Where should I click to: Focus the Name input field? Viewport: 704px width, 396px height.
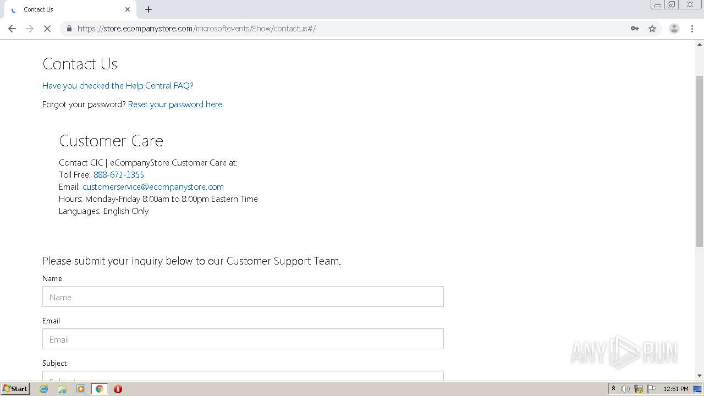tap(243, 296)
